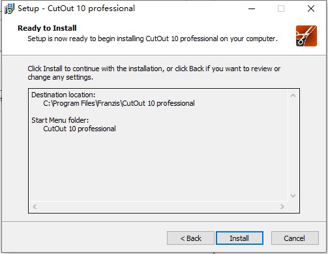Click empty area inside the summary text box
This screenshot has width=328, height=254.
[x=158, y=165]
